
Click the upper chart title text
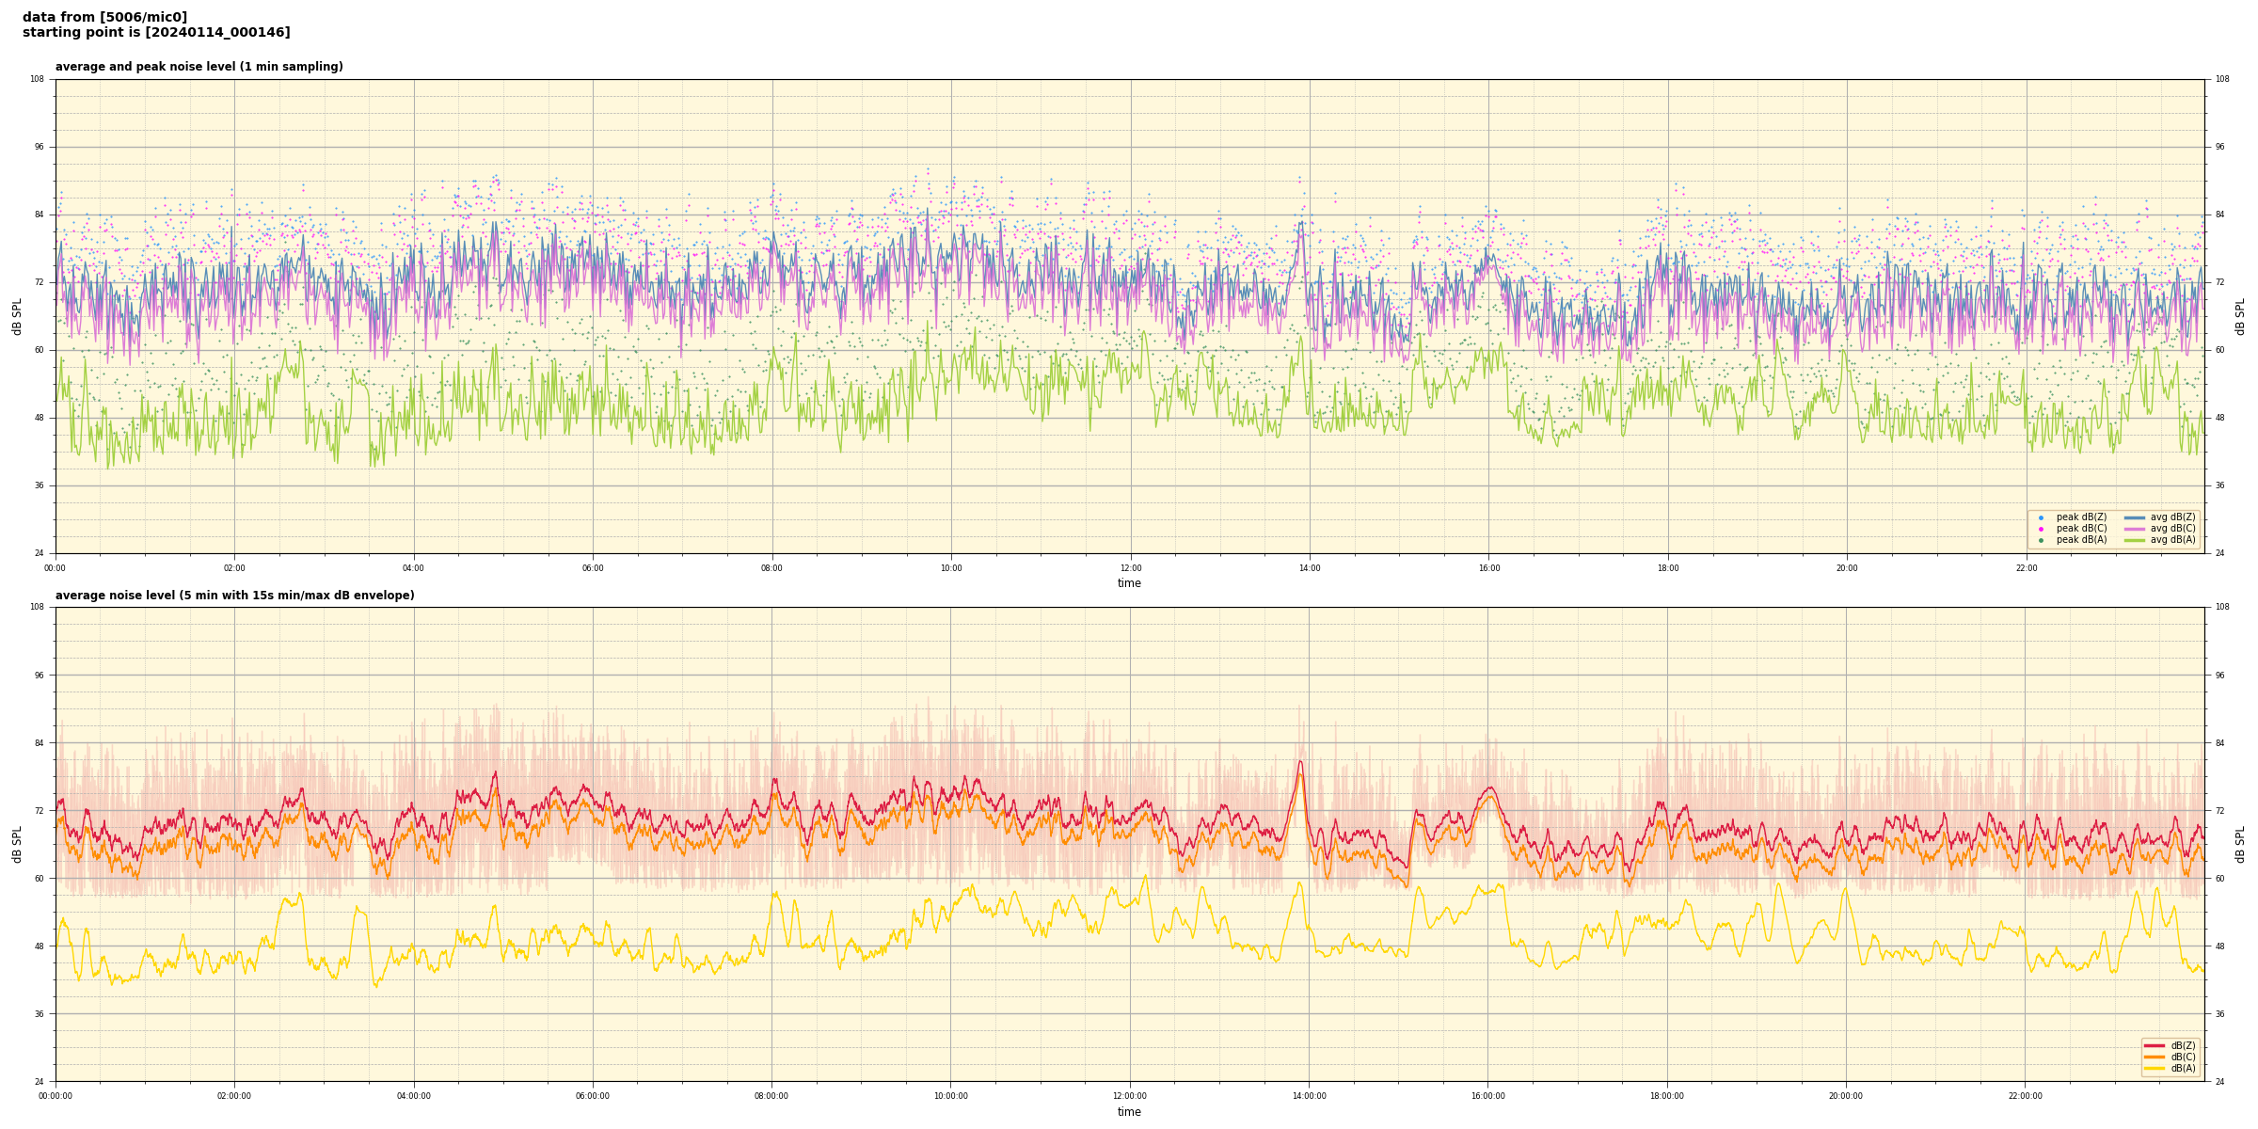[199, 67]
